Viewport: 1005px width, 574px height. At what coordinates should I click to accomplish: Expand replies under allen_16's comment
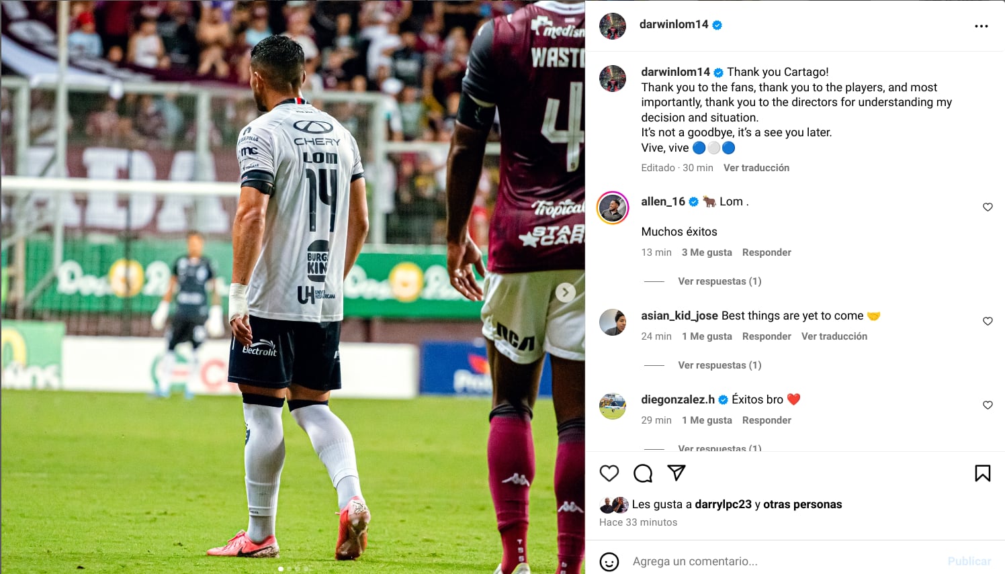719,281
